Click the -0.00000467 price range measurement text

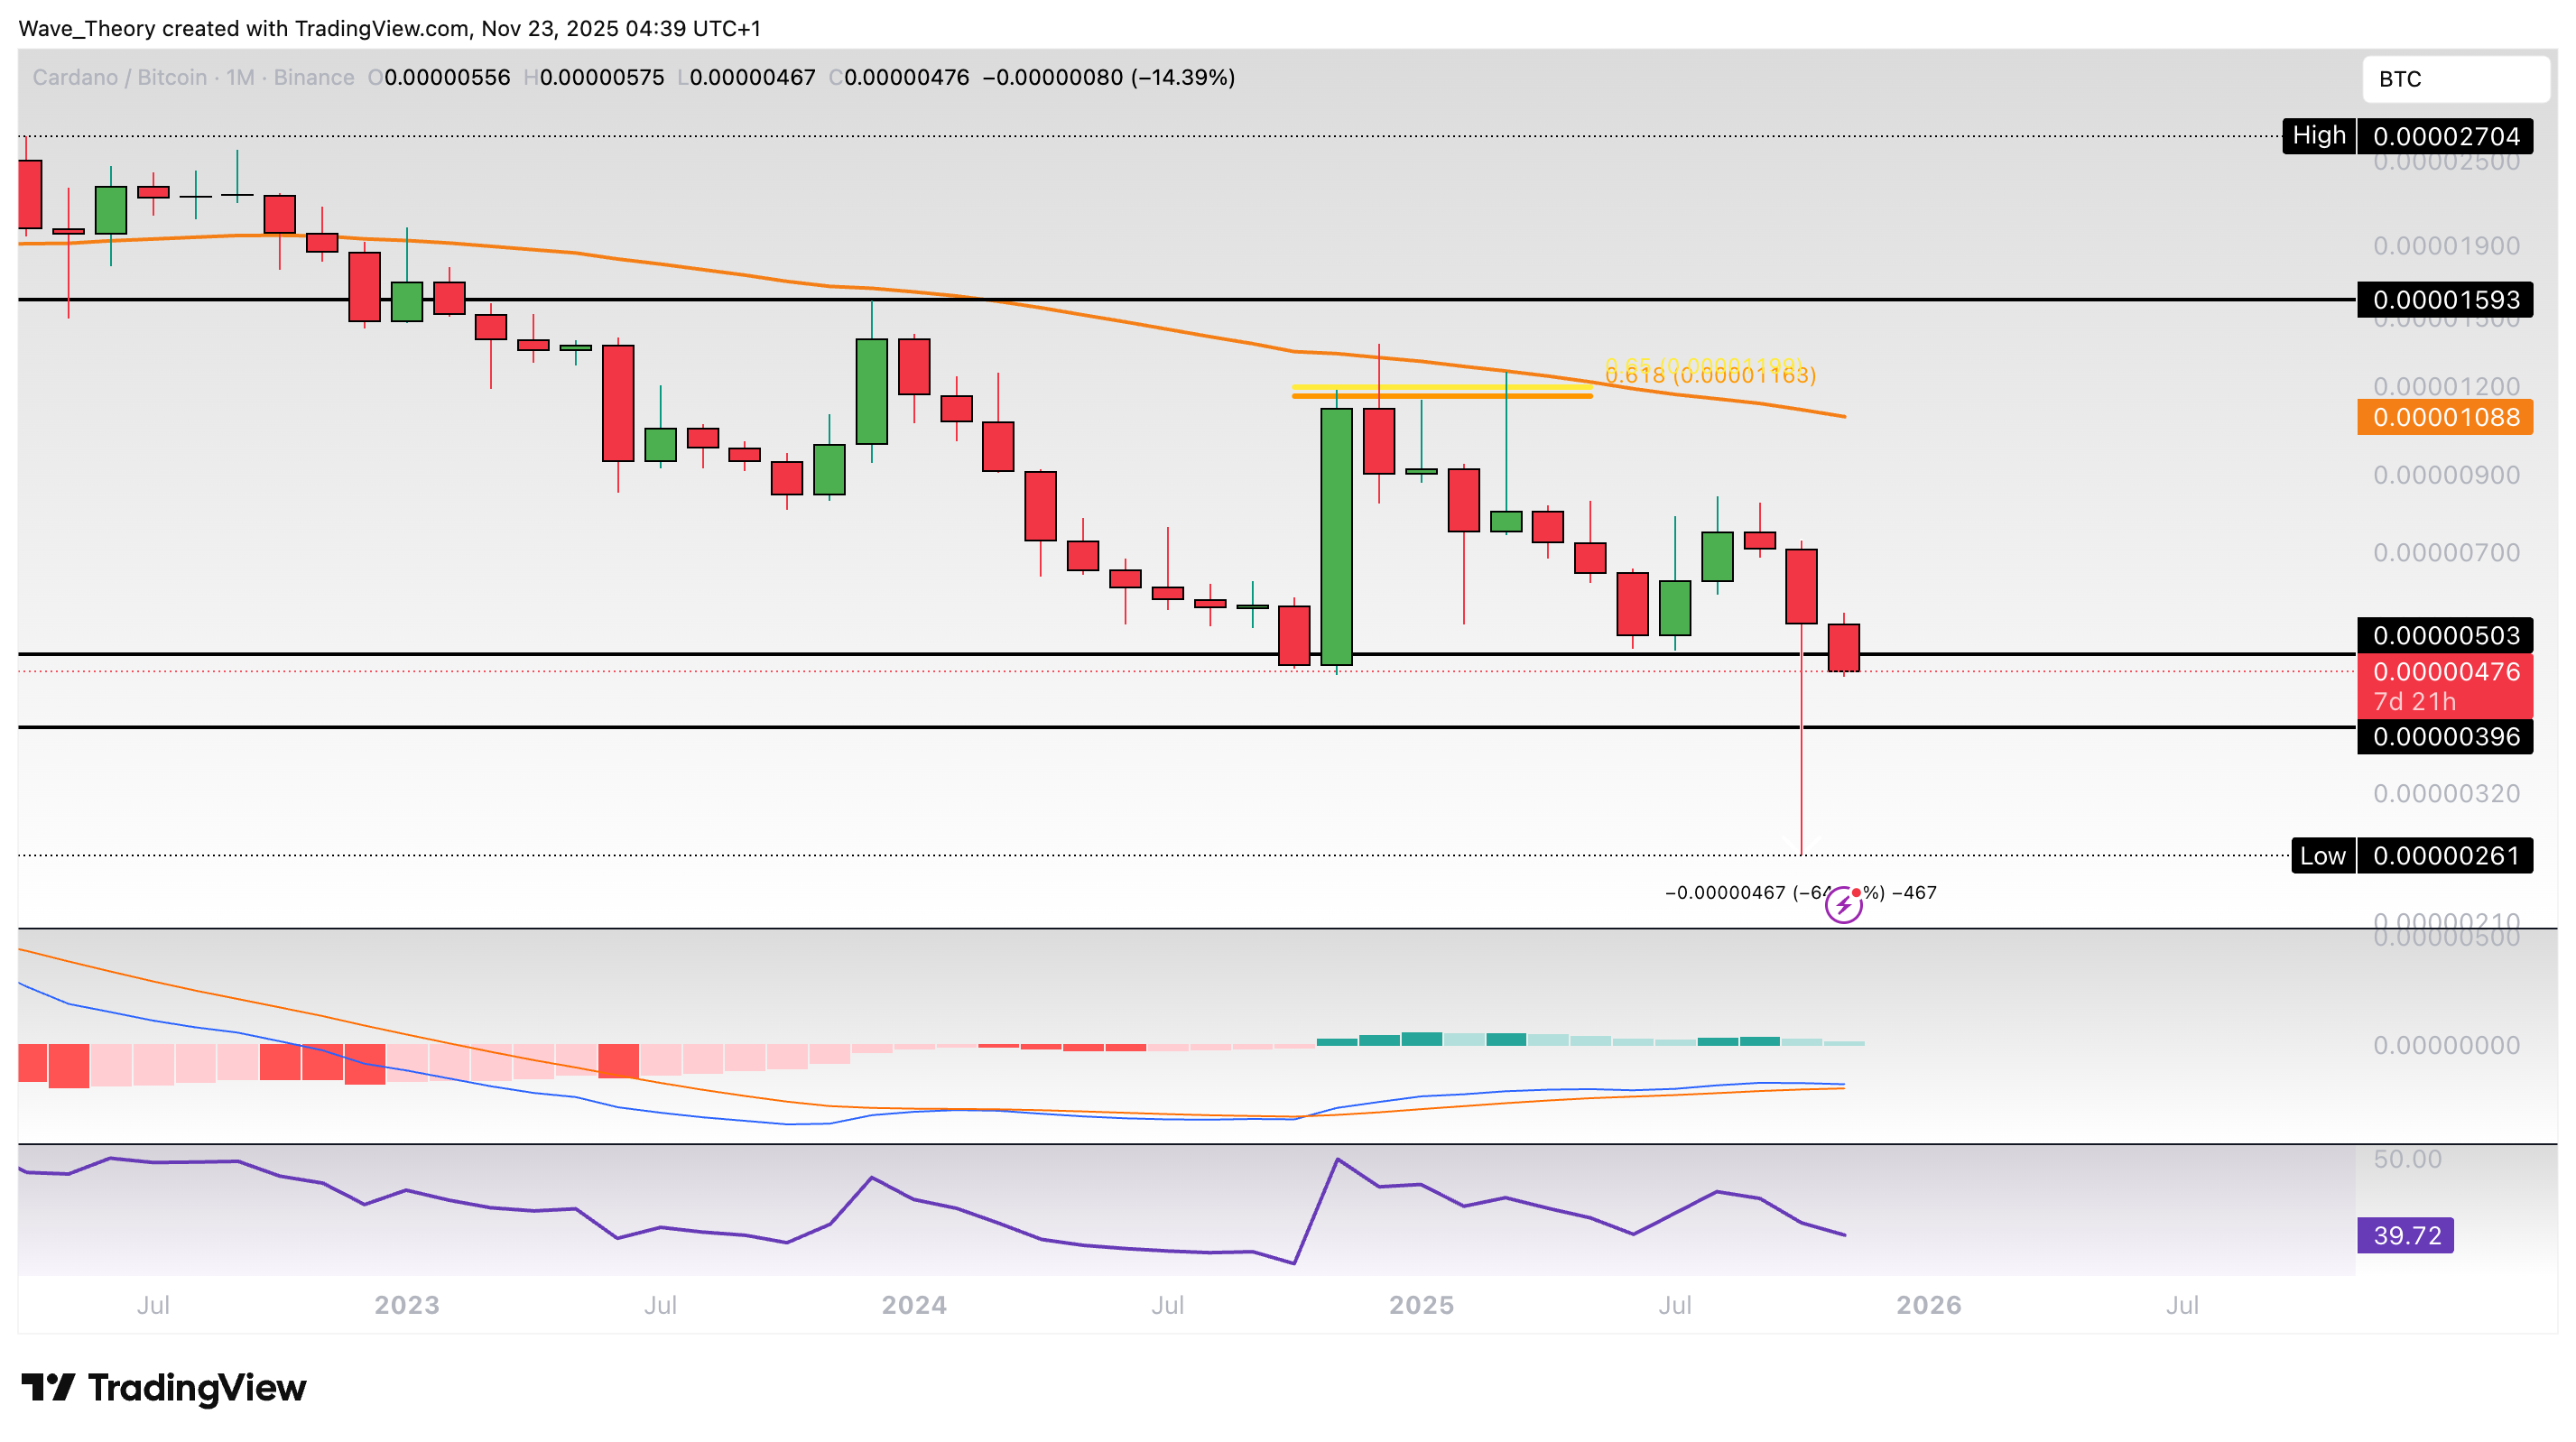1725,893
